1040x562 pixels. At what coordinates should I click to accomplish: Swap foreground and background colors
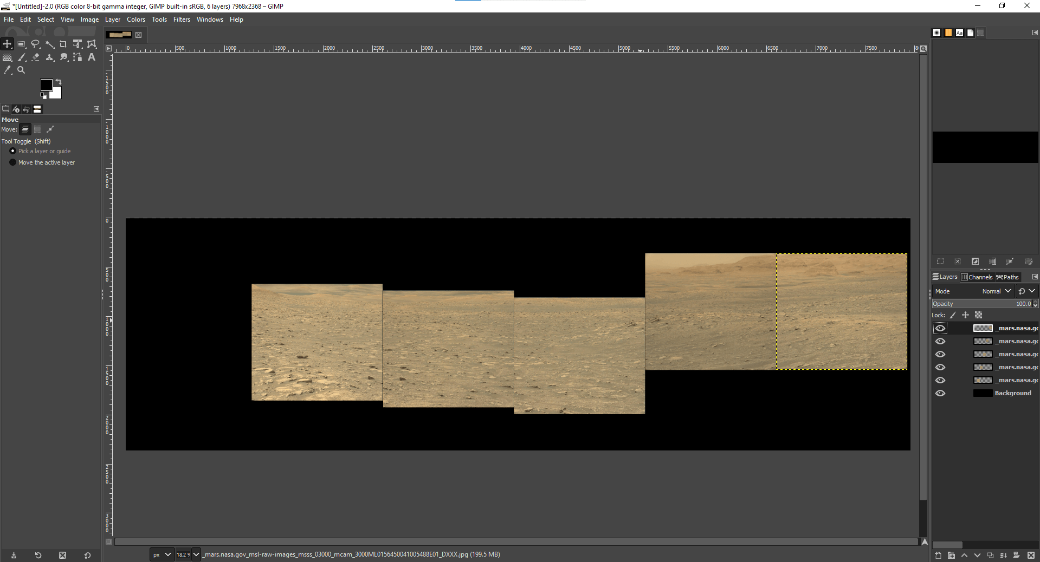(x=57, y=81)
